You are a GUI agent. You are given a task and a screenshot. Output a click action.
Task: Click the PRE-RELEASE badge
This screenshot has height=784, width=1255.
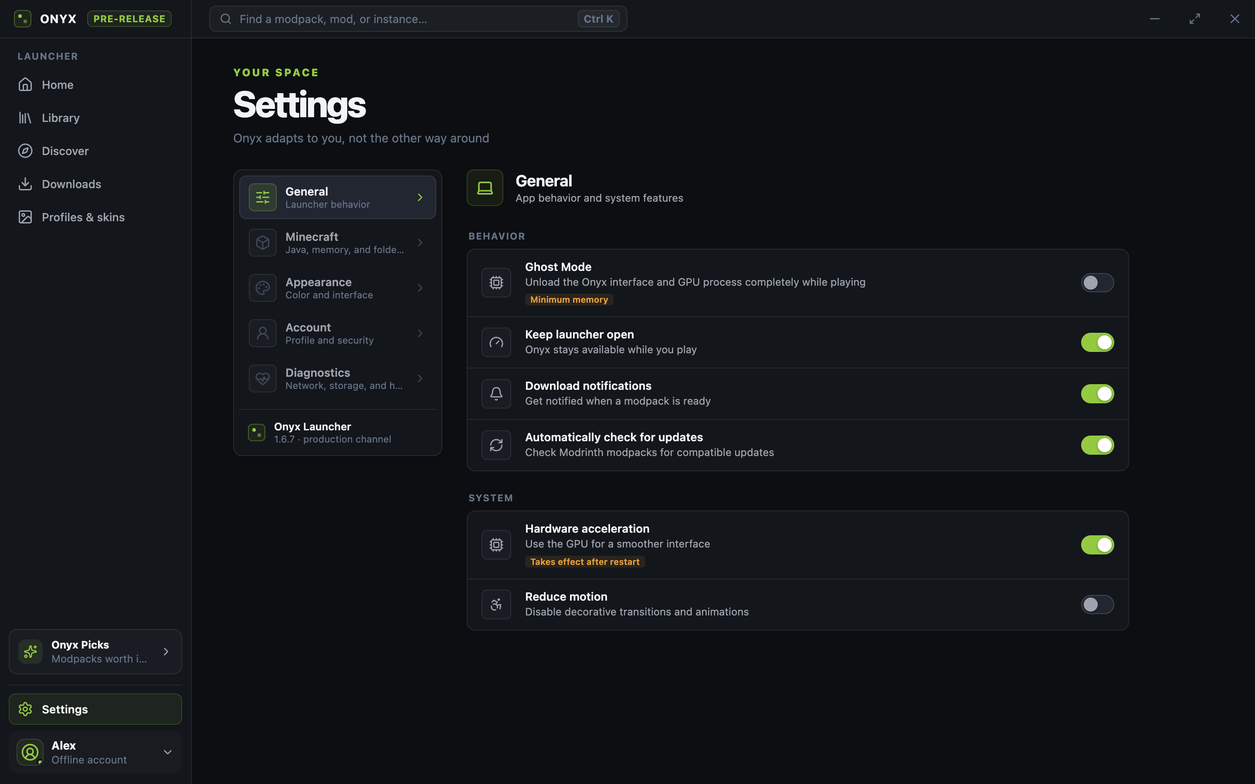(129, 19)
